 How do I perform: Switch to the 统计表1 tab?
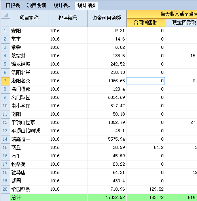click(x=62, y=6)
